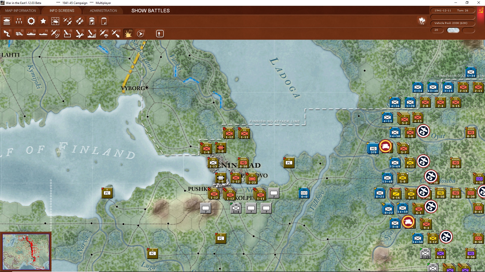This screenshot has height=272, width=485.
Task: Click the upload arrow box icon
Action: (x=160, y=33)
